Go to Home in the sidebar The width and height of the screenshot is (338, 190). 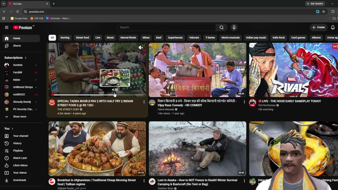[21, 38]
